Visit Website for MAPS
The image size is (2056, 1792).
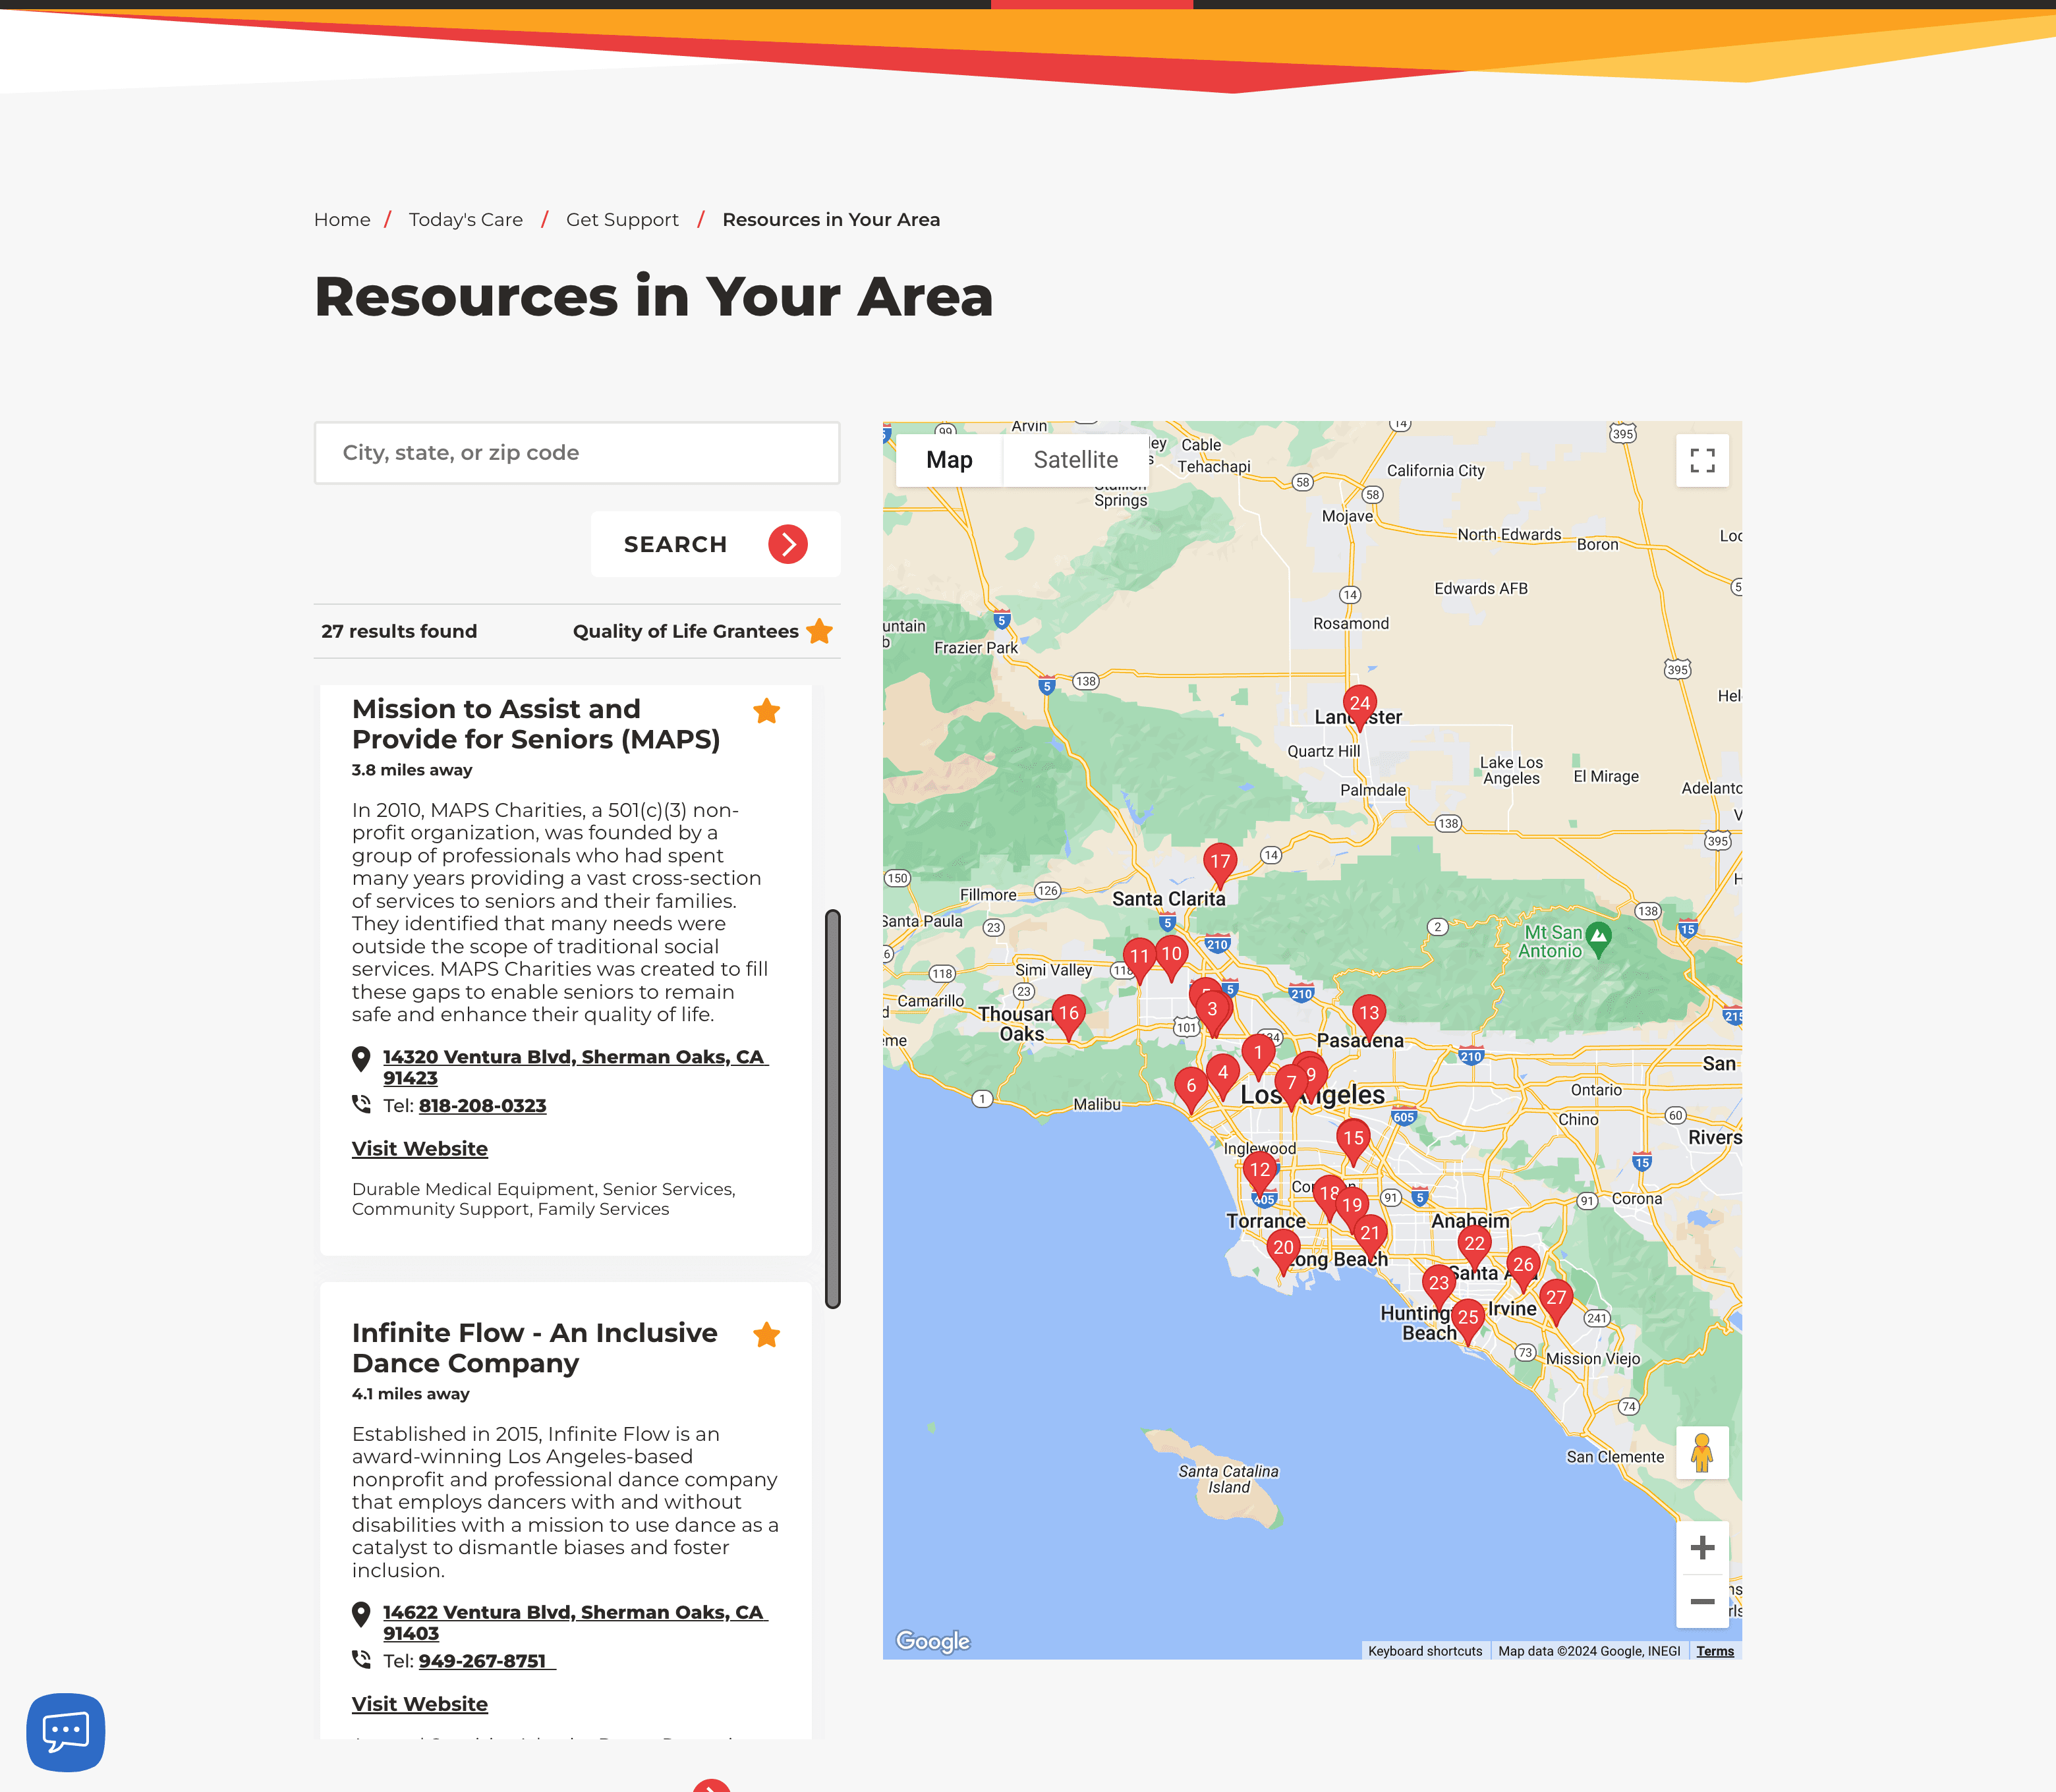click(x=420, y=1148)
